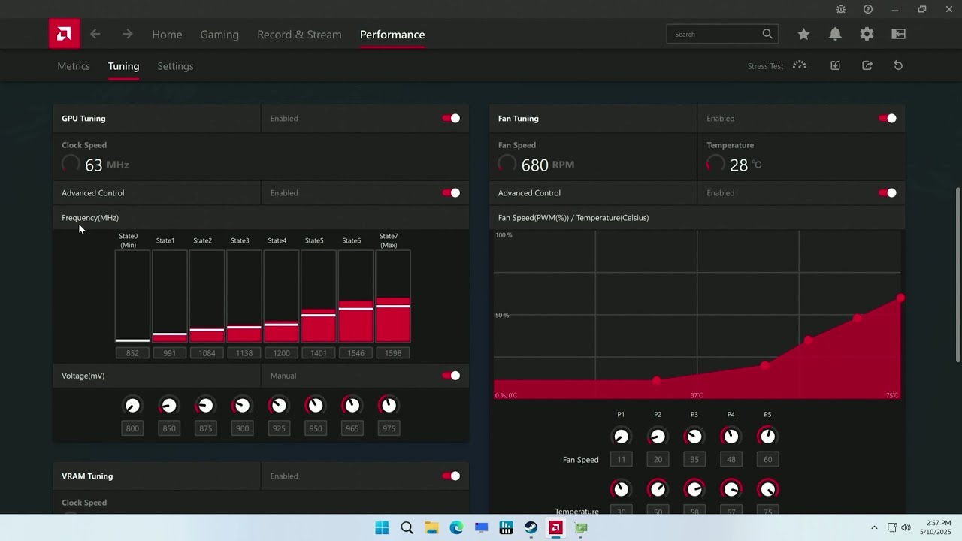This screenshot has width=962, height=541.
Task: Click State5 frequency bar
Action: pyautogui.click(x=319, y=296)
